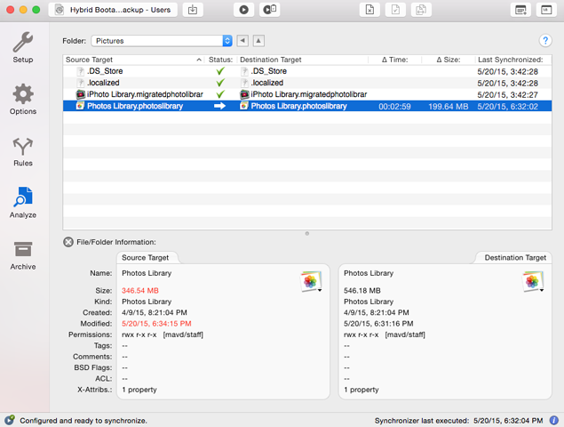Select the Source Target tab
Image resolution: width=564 pixels, height=427 pixels.
tap(146, 258)
